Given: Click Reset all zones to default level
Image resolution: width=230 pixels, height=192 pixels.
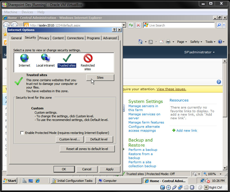Looking at the screenshot, I should (x=87, y=149).
